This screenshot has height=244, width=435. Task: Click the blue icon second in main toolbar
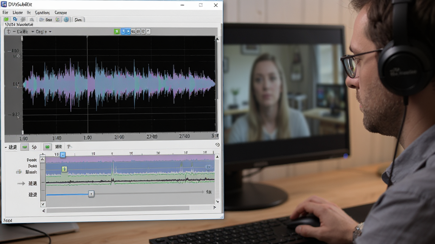(15, 19)
